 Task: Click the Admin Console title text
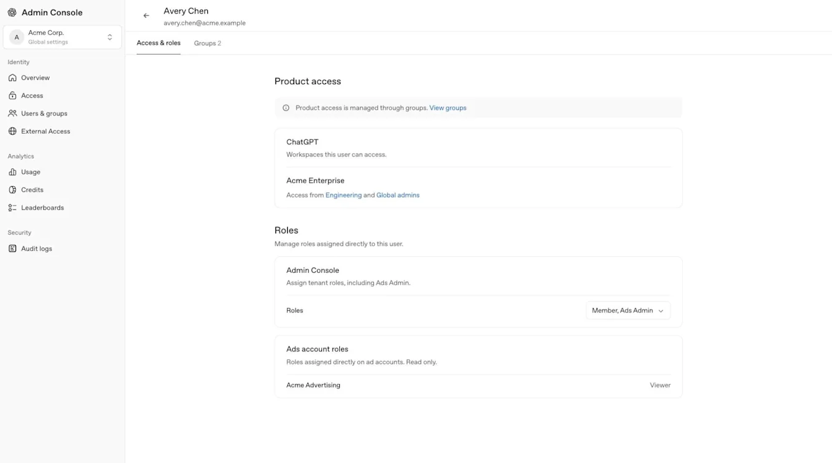(52, 12)
